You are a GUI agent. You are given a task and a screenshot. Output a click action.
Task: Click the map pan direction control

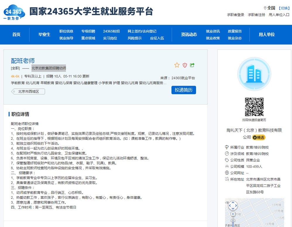point(233,206)
